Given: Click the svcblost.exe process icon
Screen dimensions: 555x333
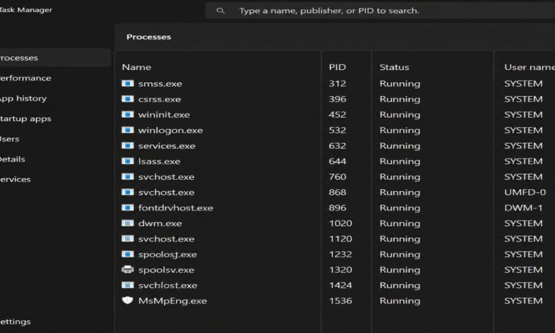Looking at the screenshot, I should pos(128,285).
